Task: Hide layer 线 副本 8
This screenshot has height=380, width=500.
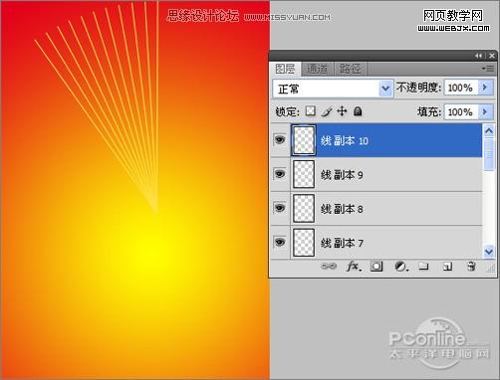Action: click(280, 208)
